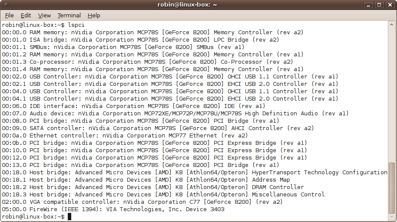Screen dimensions: 397x222
Task: Click the scrollbar up arrow
Action: click(391, 25)
